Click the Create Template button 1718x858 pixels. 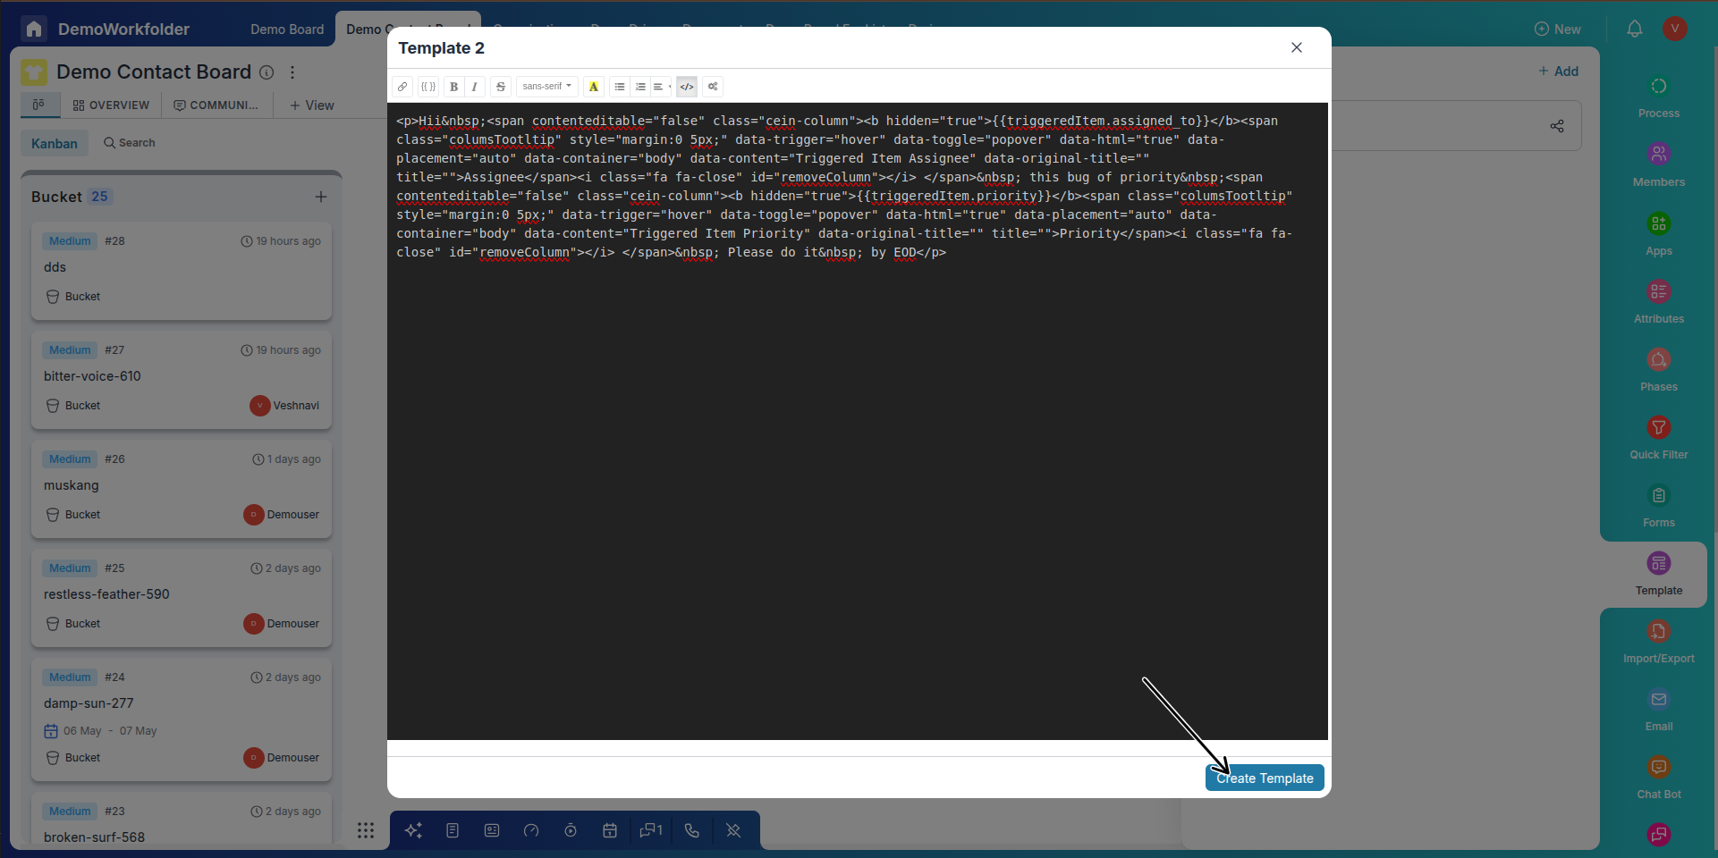tap(1265, 778)
